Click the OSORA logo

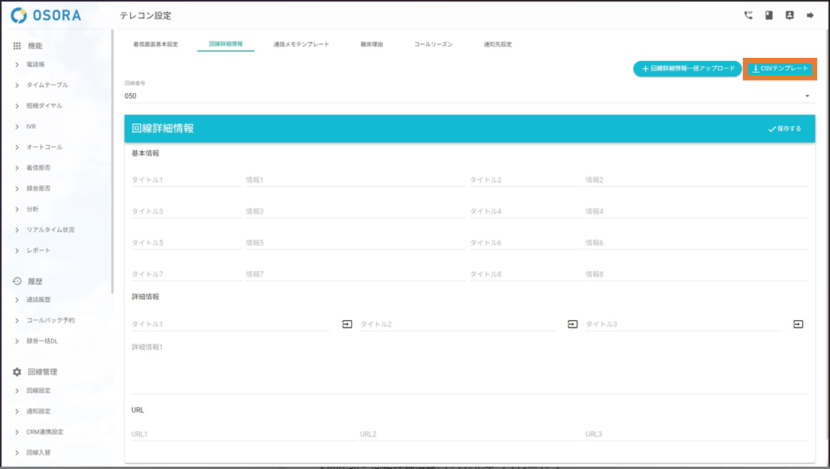click(46, 15)
